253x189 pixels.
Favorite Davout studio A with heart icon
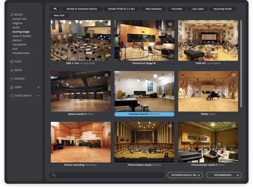click(x=107, y=108)
